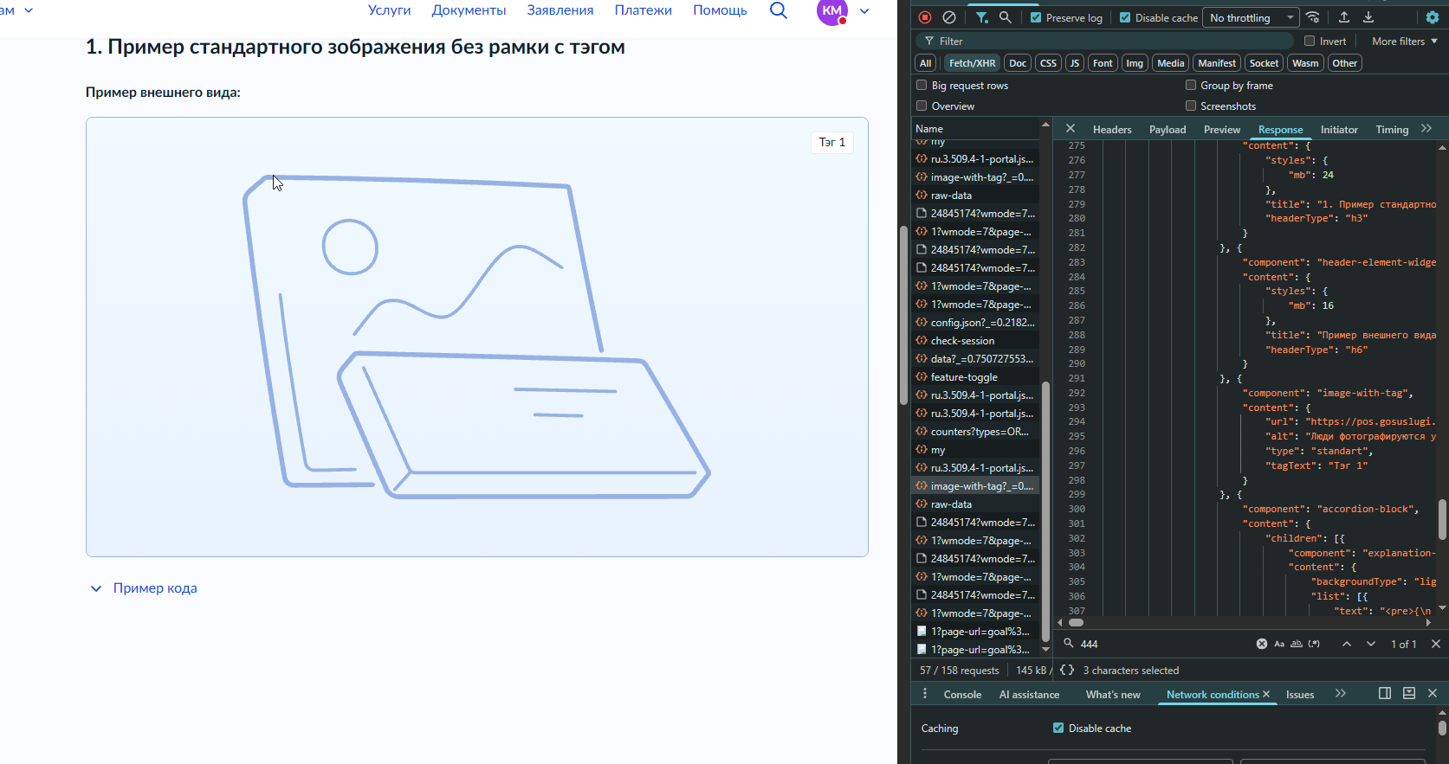Clear the network log
The image size is (1449, 764).
point(949,17)
